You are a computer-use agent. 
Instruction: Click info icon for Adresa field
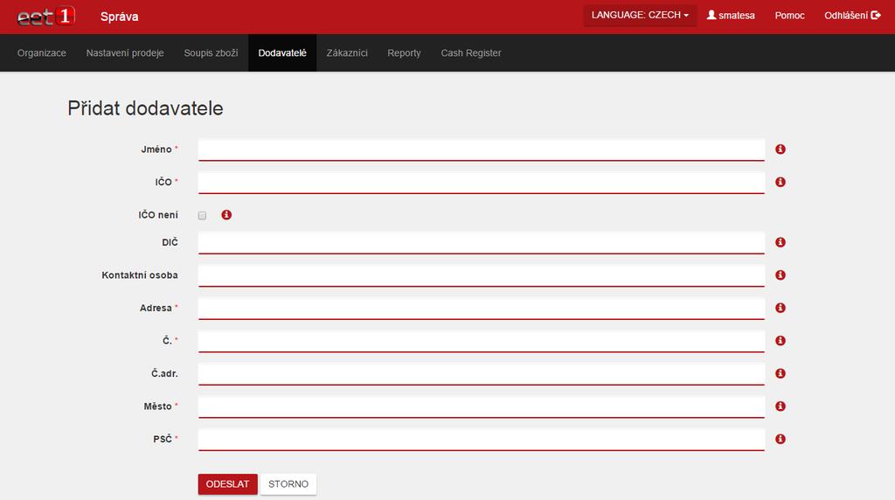click(781, 308)
